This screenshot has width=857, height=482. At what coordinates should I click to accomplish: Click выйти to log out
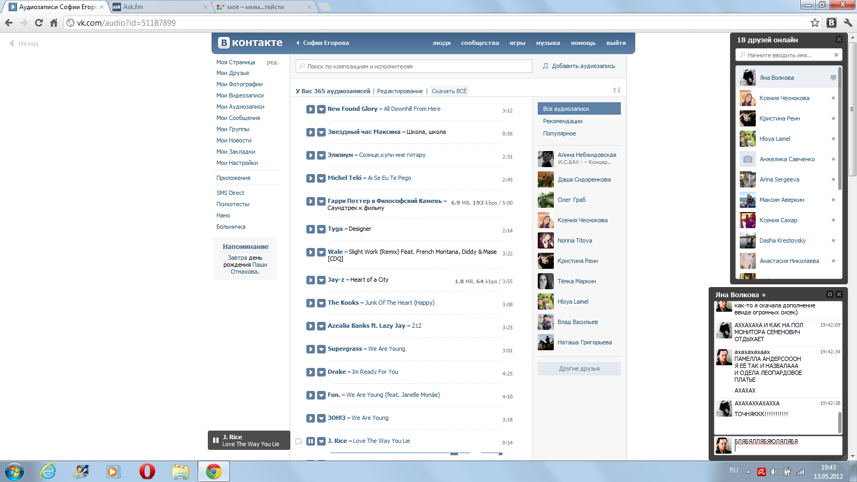(616, 43)
